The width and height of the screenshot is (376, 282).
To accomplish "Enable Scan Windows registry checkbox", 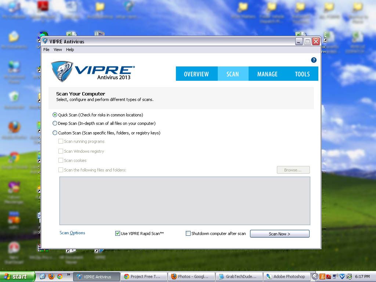I will coord(61,151).
